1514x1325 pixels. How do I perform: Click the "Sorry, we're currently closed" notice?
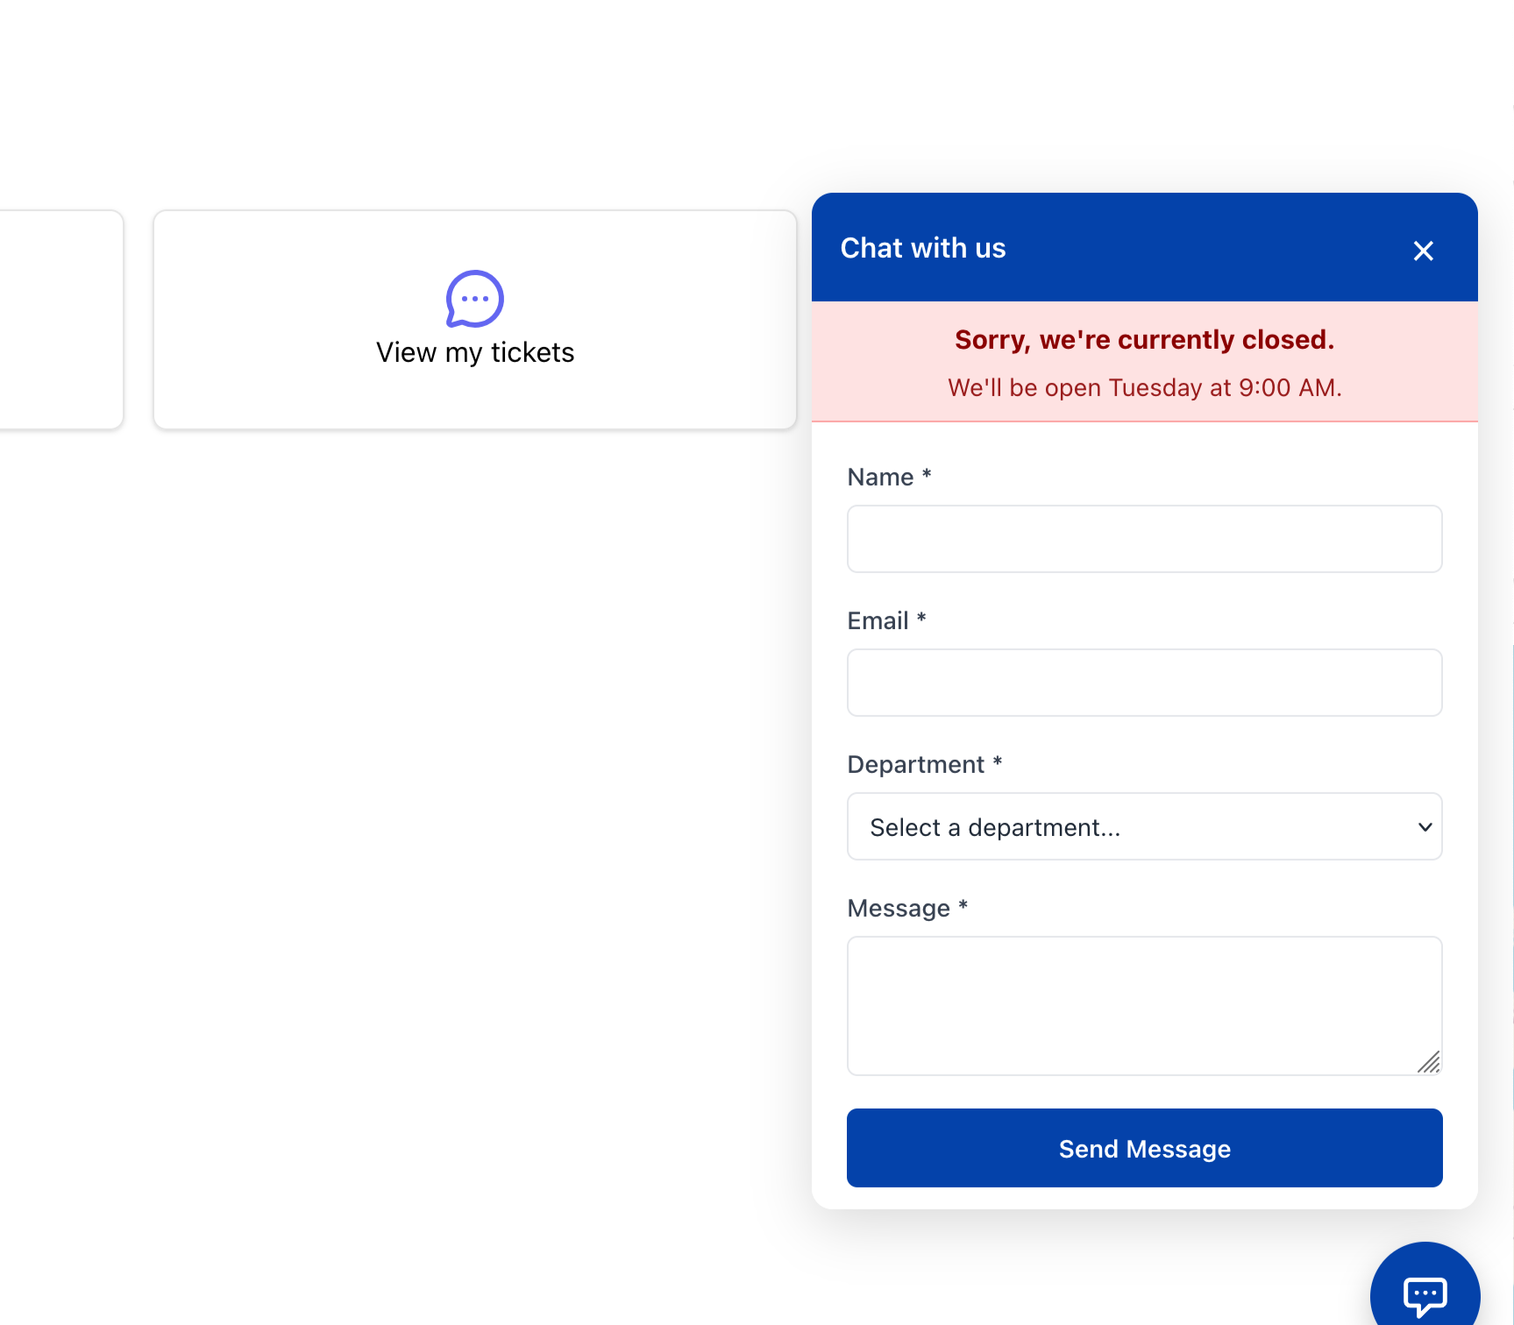pos(1144,339)
